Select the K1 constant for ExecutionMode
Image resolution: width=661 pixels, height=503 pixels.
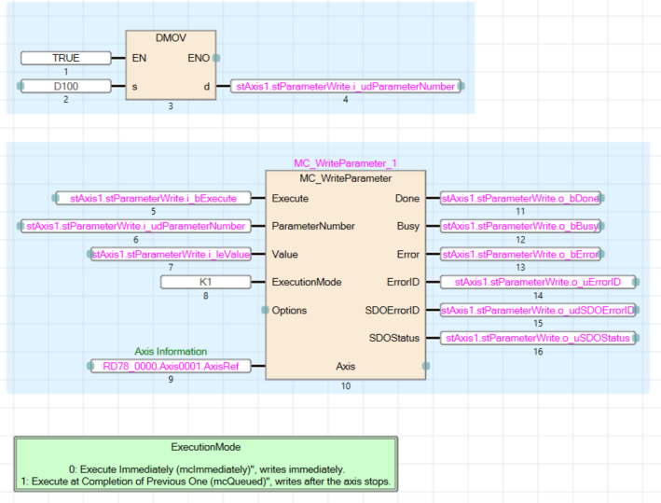coord(205,282)
